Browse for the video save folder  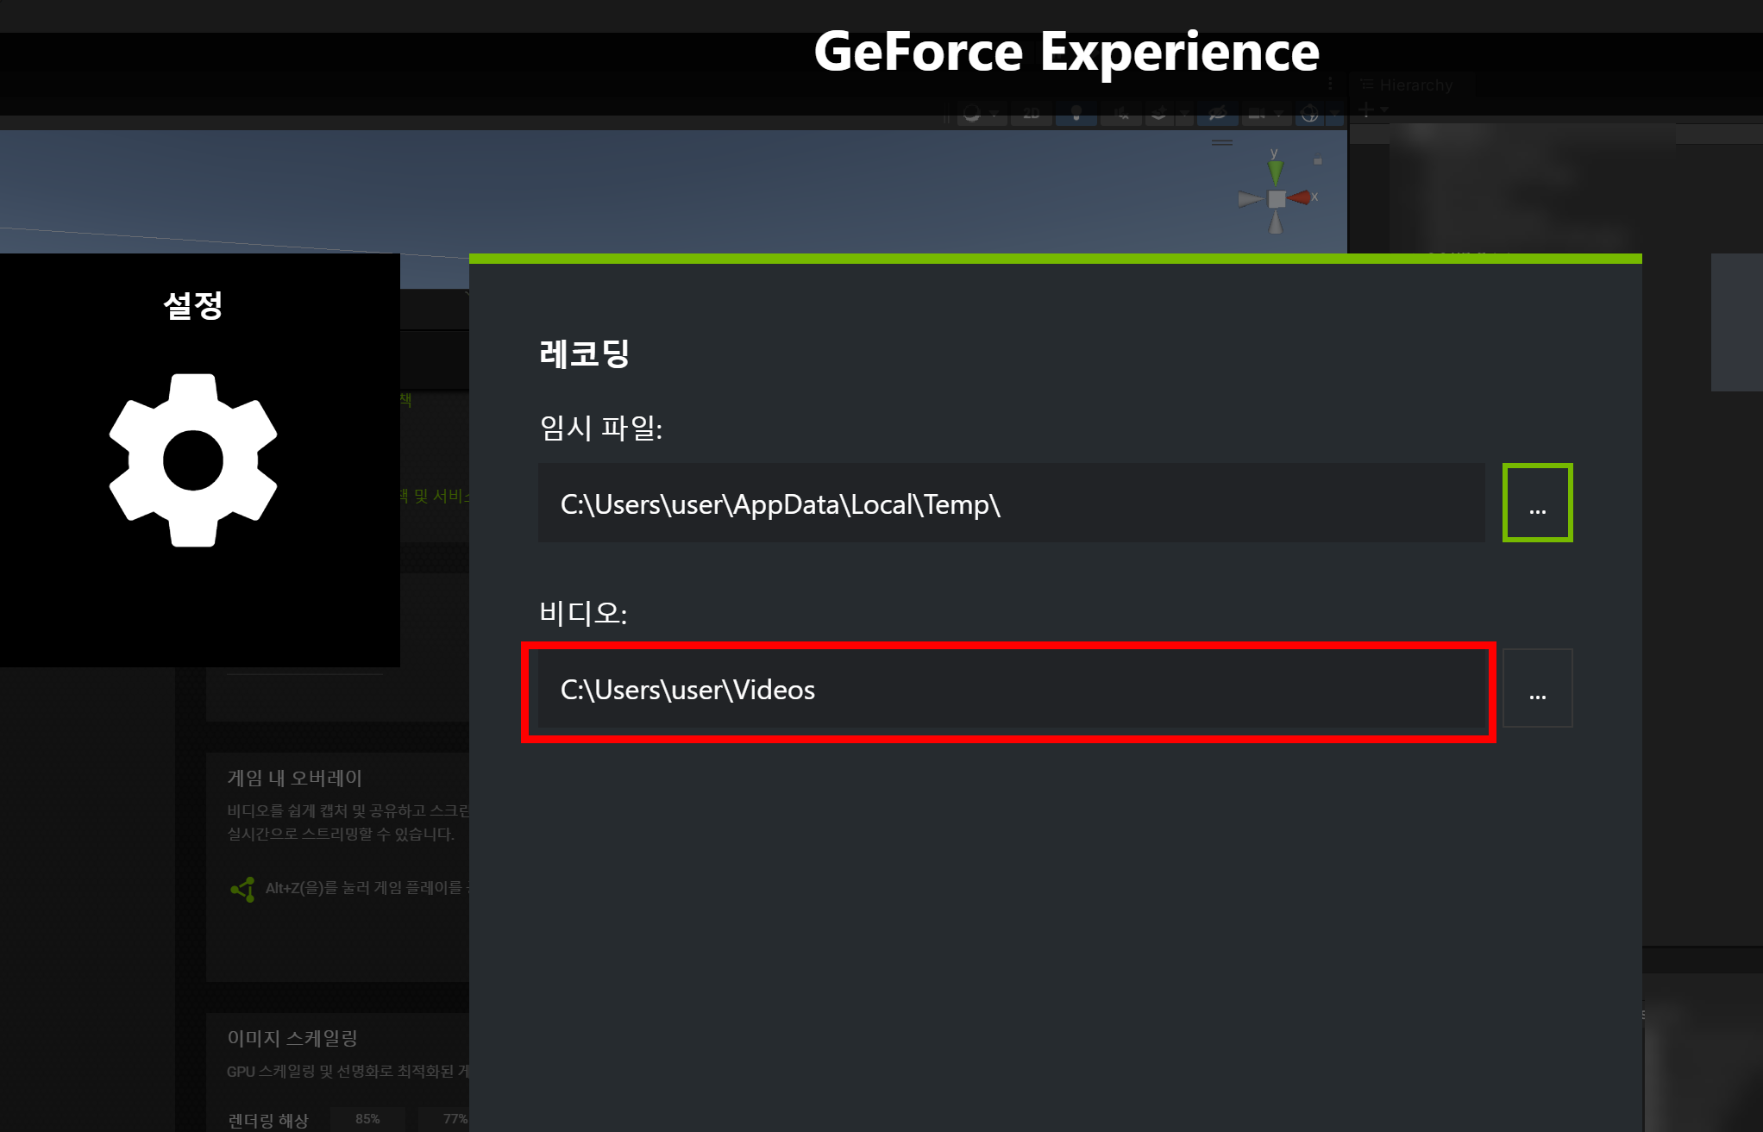pyautogui.click(x=1537, y=689)
